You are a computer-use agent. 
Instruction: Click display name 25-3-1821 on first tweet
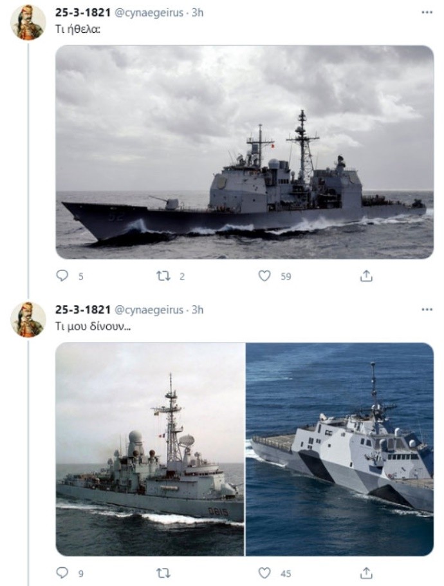pos(83,12)
